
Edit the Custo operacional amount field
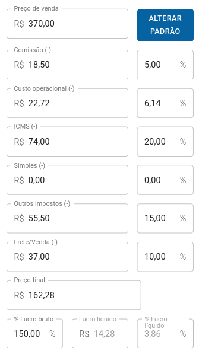tap(67, 103)
